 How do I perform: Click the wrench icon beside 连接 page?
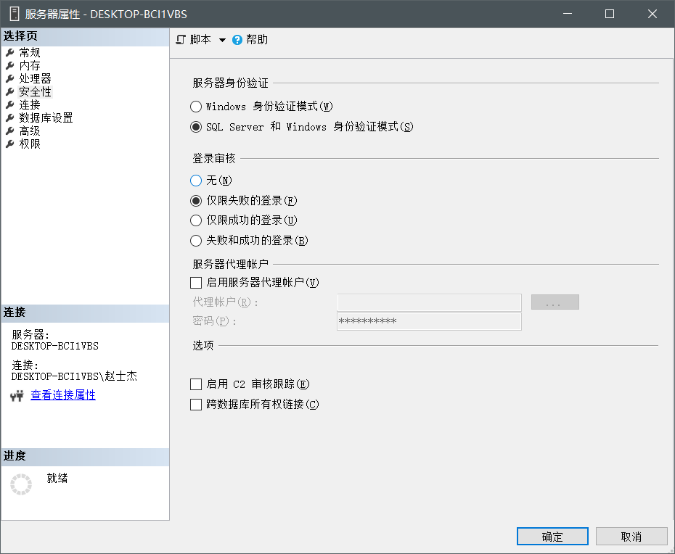10,104
